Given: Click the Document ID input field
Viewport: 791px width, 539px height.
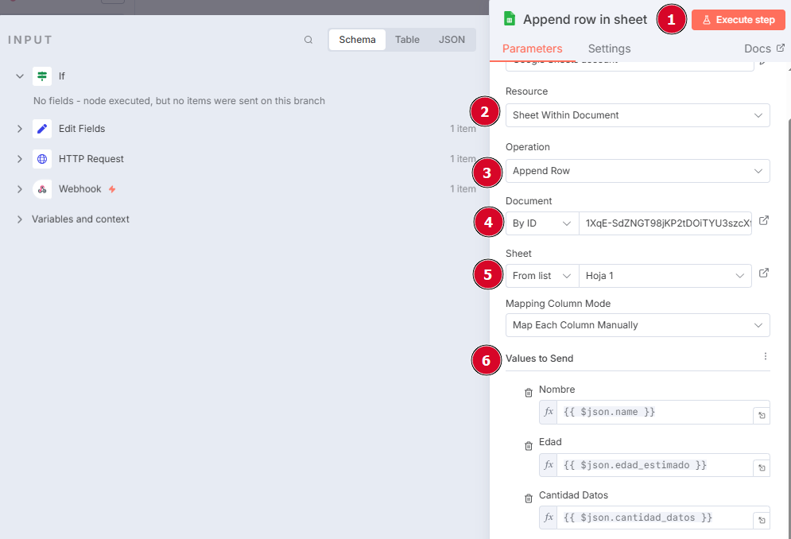Looking at the screenshot, I should [665, 223].
